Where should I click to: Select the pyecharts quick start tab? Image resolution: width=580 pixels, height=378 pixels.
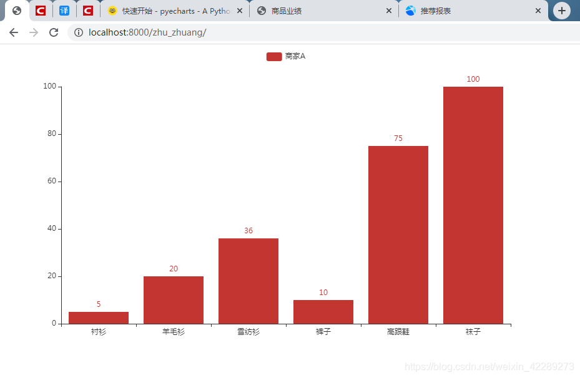169,10
